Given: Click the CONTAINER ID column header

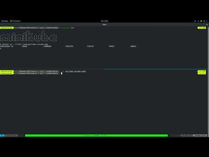Looking at the screenshot, I should [7, 46].
